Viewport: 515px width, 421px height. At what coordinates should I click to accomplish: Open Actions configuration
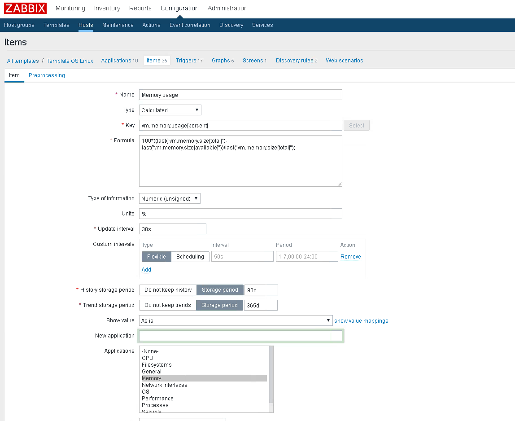[152, 25]
